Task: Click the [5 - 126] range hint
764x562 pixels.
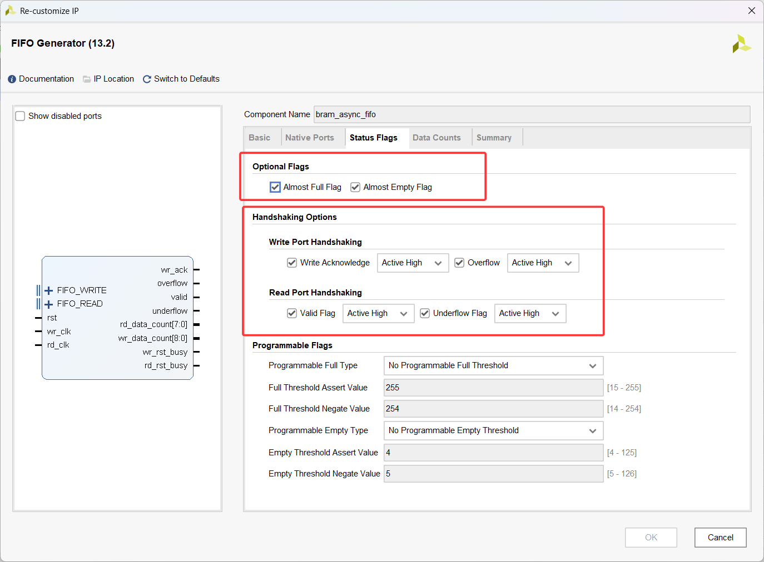Action: pos(622,474)
